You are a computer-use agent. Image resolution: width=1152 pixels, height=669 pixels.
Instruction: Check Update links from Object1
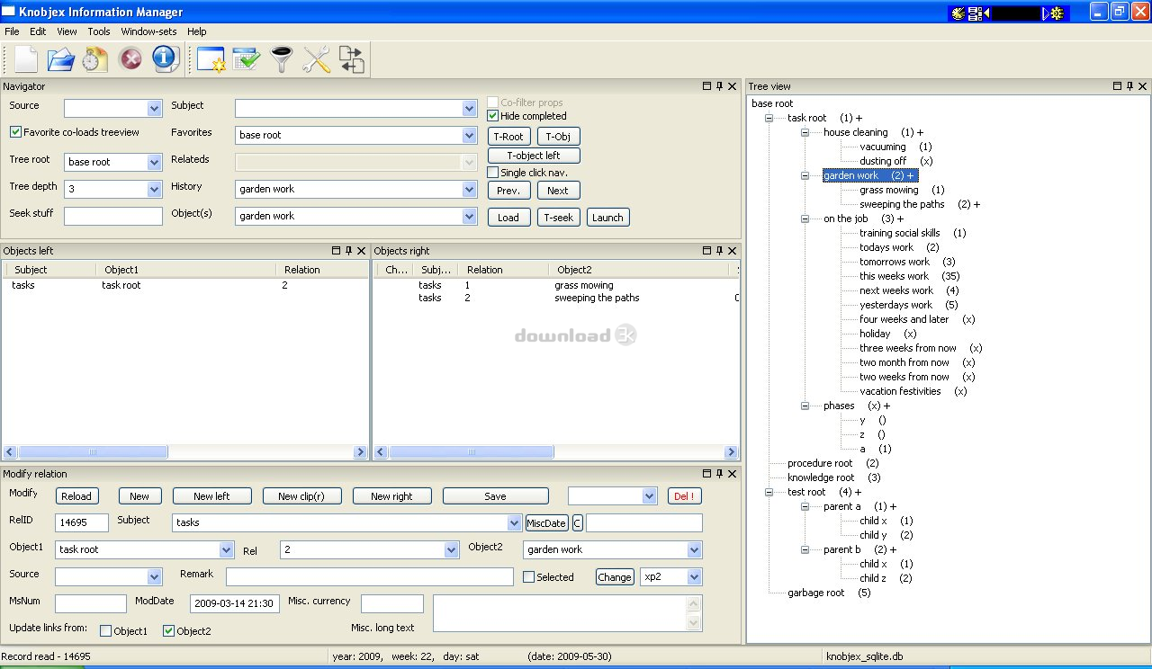point(105,631)
